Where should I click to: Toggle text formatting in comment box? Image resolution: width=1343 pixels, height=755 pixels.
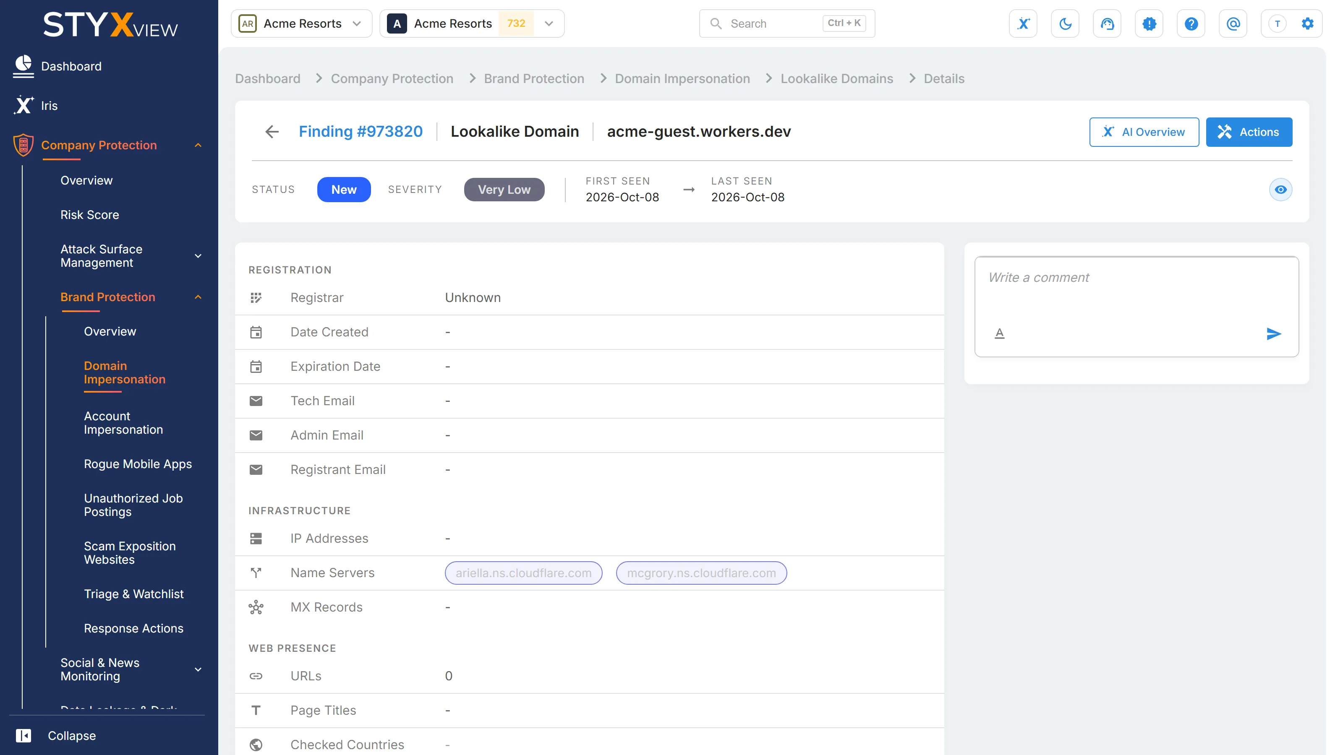point(999,333)
